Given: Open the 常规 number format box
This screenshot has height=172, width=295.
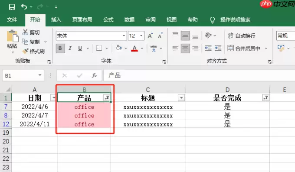Looking at the screenshot, I should (x=285, y=36).
